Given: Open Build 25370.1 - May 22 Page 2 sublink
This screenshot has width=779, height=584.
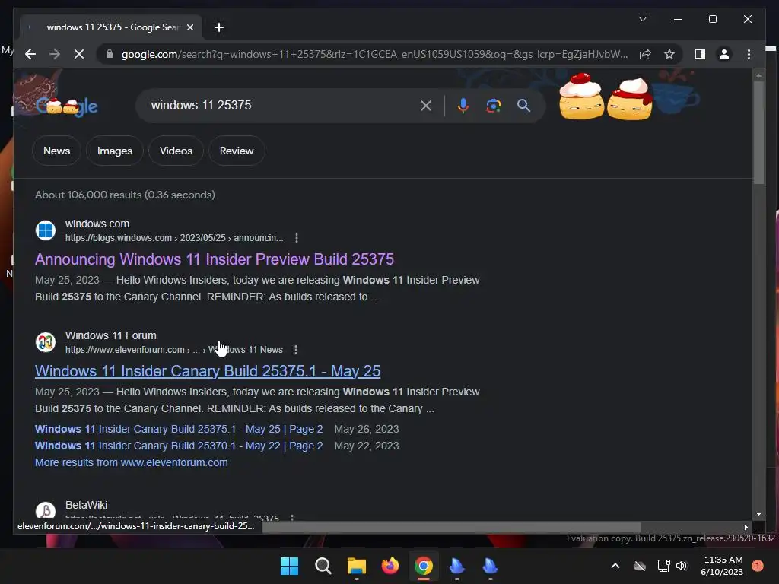Looking at the screenshot, I should coord(179,446).
